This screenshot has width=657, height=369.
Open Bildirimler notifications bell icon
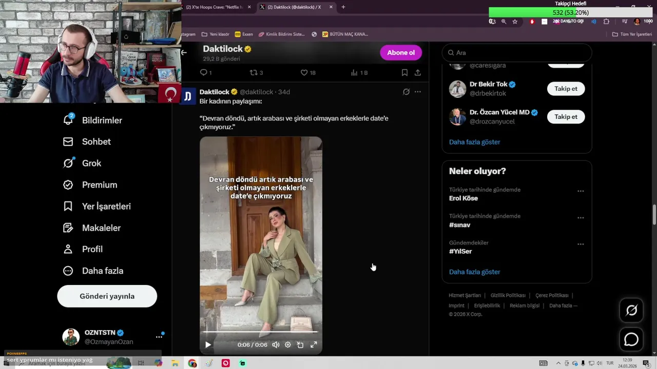click(68, 120)
